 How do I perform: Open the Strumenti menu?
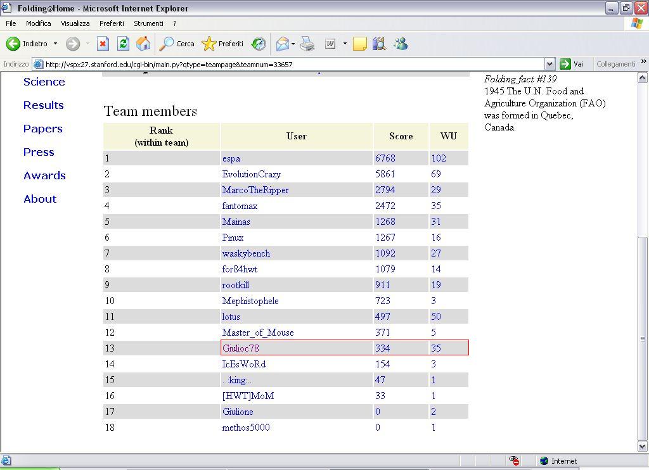(x=148, y=23)
